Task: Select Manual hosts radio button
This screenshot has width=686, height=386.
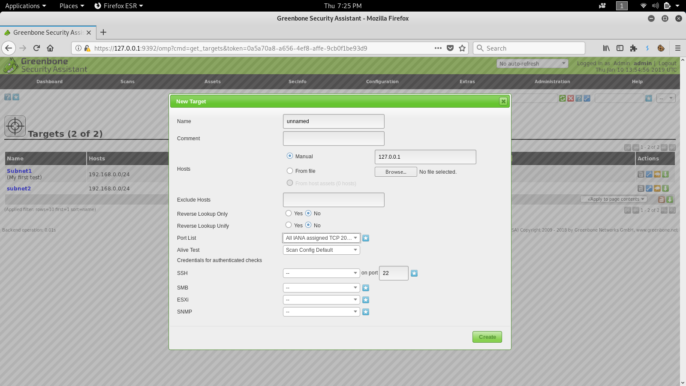Action: pyautogui.click(x=290, y=156)
